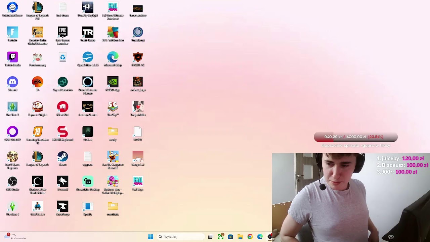Viewport: 430px width, 242px height.
Task: Launch Farming Simulator 19
Action: (x=38, y=132)
